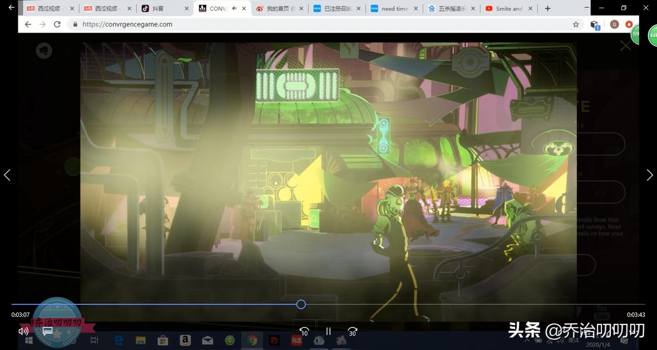Reload the convrgencegame.com page
Image resolution: width=657 pixels, height=350 pixels.
57,25
